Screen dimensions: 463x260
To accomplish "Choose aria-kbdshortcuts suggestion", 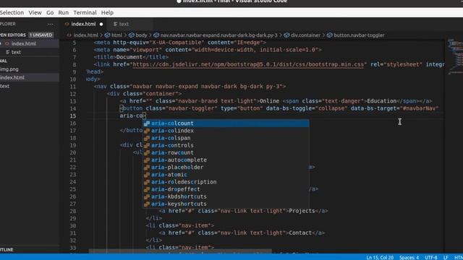I will click(226, 196).
